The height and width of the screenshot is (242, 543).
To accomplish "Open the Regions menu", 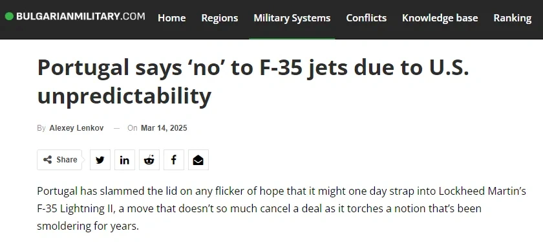I will click(220, 18).
